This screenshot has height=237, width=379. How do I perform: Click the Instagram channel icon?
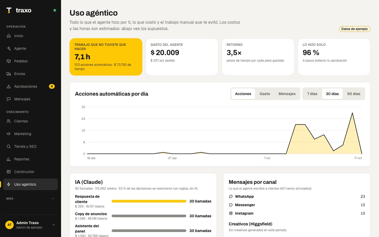click(231, 213)
